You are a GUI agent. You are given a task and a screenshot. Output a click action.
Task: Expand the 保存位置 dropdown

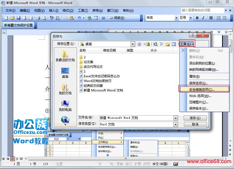click(133, 44)
